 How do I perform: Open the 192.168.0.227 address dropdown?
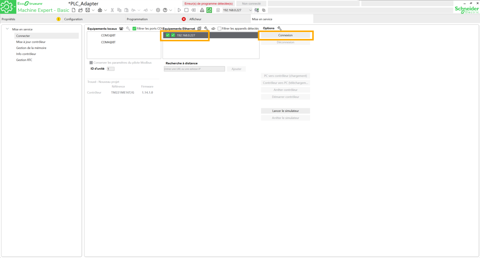250,10
